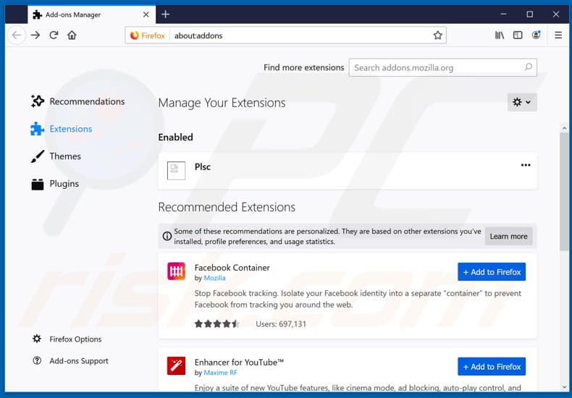Screen dimensions: 572x398
Task: Click the scrollbar down arrow
Action: 564,387
